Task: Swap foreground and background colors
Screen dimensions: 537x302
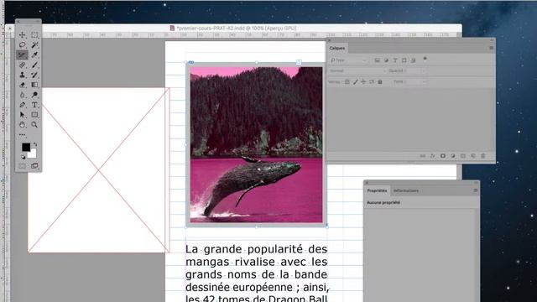Action: tap(35, 144)
